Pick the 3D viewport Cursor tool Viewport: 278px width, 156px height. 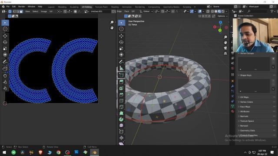122,29
